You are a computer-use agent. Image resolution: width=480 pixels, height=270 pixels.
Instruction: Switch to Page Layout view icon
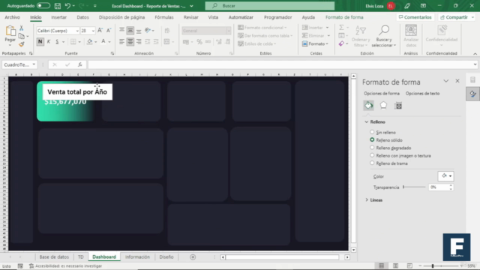395,265
